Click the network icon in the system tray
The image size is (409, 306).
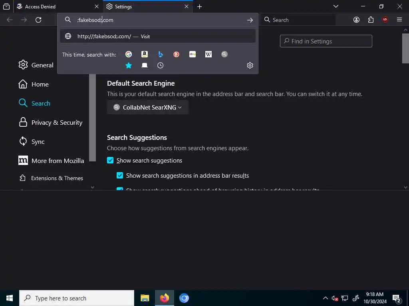click(x=345, y=298)
